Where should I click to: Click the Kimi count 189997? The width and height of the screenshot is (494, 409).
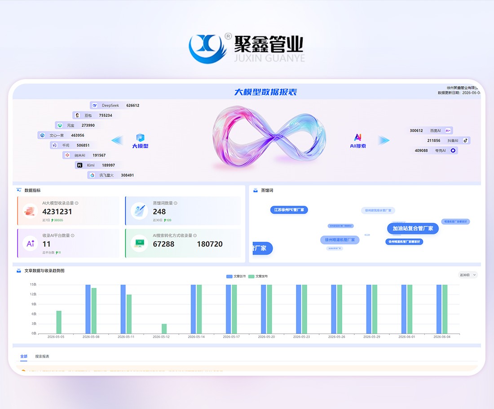click(x=108, y=165)
